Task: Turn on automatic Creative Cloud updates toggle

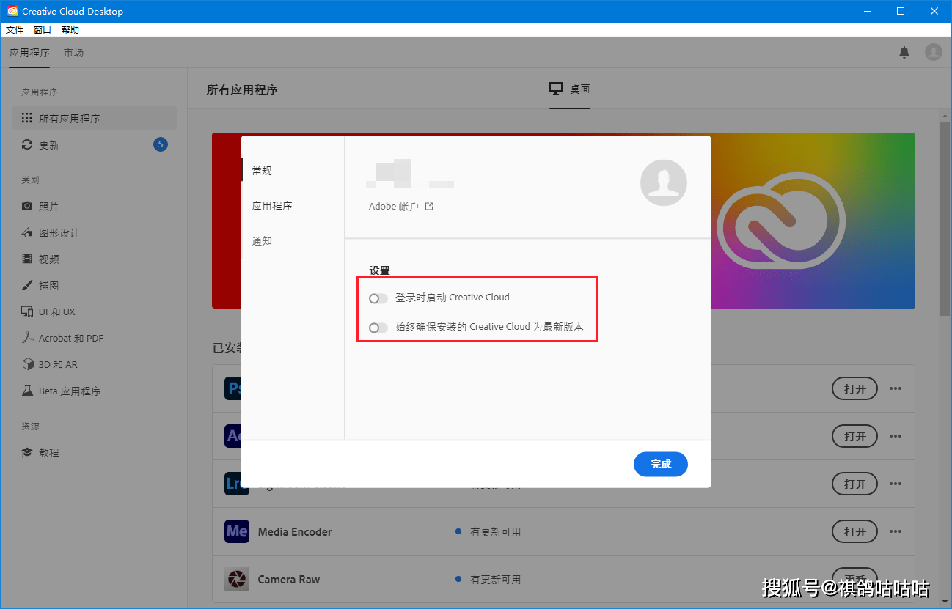Action: (x=378, y=328)
